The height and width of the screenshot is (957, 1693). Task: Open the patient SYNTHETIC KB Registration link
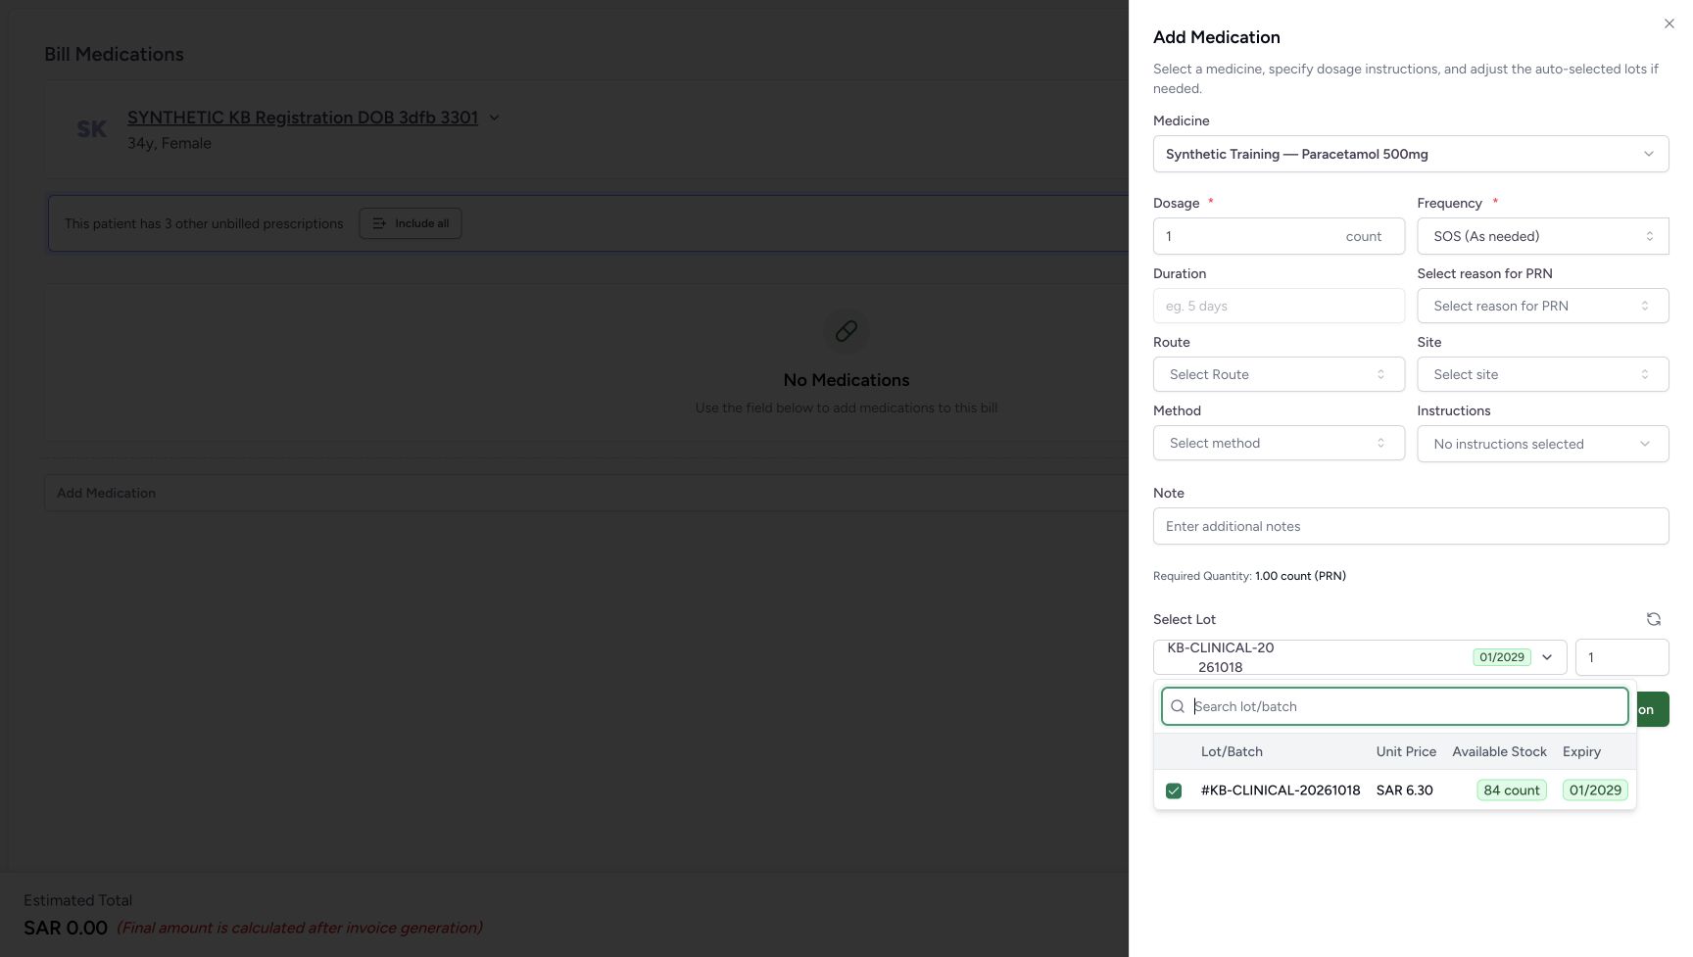point(303,118)
